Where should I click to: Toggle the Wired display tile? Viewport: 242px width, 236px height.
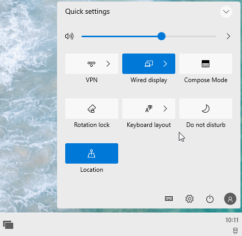click(149, 64)
